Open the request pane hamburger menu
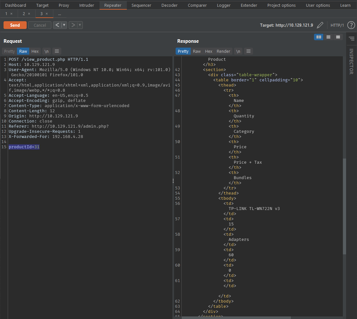The image size is (357, 319). [57, 51]
